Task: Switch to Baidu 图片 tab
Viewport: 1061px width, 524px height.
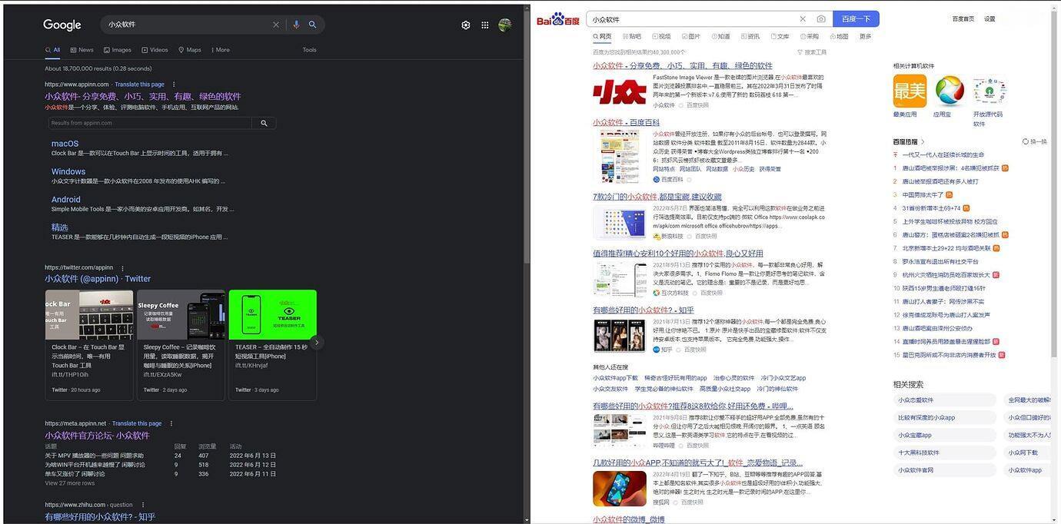Action: [x=691, y=36]
